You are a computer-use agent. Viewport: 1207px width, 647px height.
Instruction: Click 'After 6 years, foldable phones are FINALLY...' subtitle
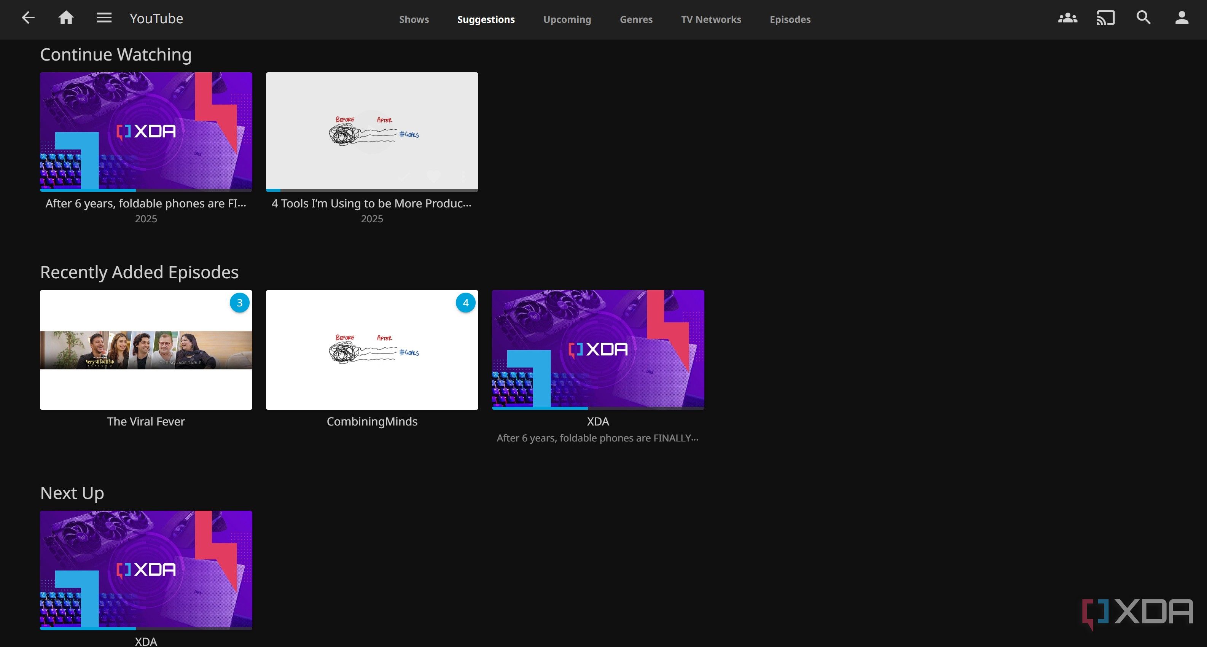[597, 438]
